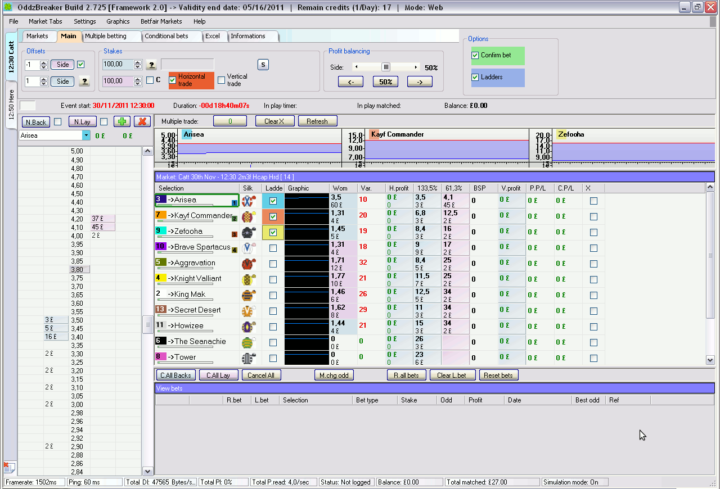The width and height of the screenshot is (720, 489).
Task: Enable the Vertical trade checkbox
Action: (222, 80)
